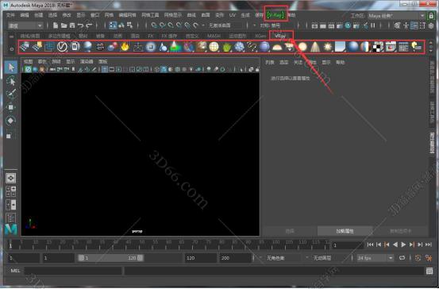The width and height of the screenshot is (439, 289).
Task: Click the left button below Attribute Editor
Action: (x=290, y=231)
